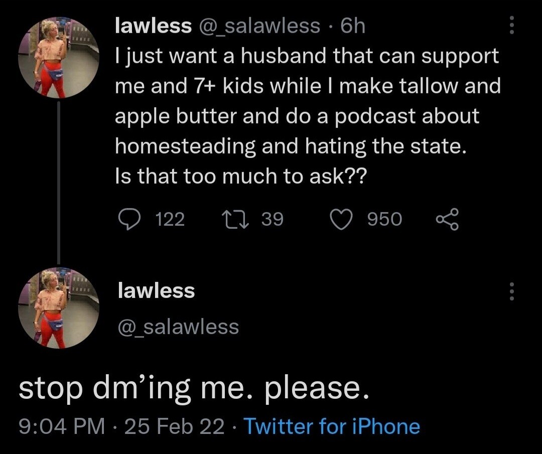Open three-dot menu on first tweet
The image size is (542, 454).
(x=511, y=25)
